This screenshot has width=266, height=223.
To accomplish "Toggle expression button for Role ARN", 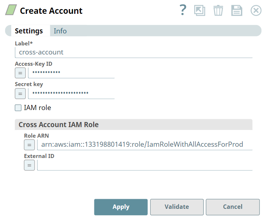I will tap(29, 145).
